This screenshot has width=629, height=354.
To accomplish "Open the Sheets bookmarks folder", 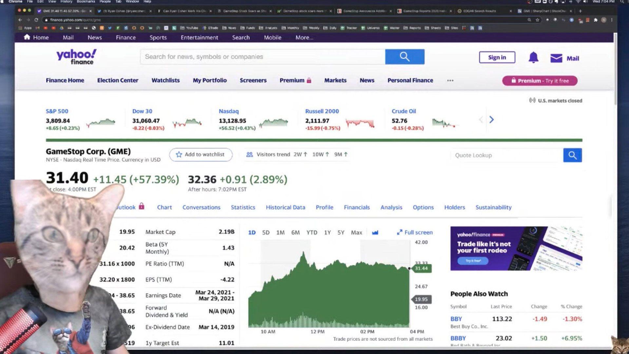I will click(433, 28).
